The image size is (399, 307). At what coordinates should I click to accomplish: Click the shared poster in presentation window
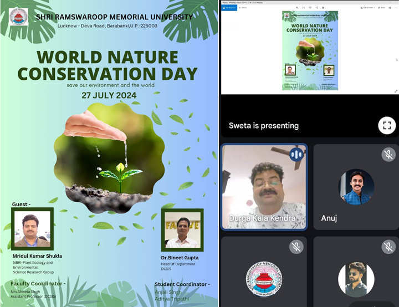[x=310, y=50]
